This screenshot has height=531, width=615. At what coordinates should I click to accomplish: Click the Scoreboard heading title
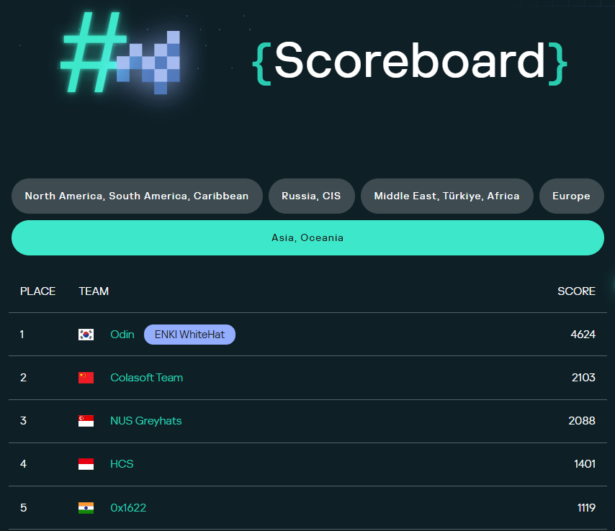point(410,61)
